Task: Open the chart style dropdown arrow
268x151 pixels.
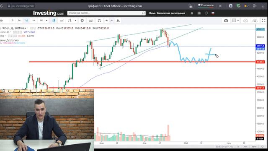Action: pos(75,21)
